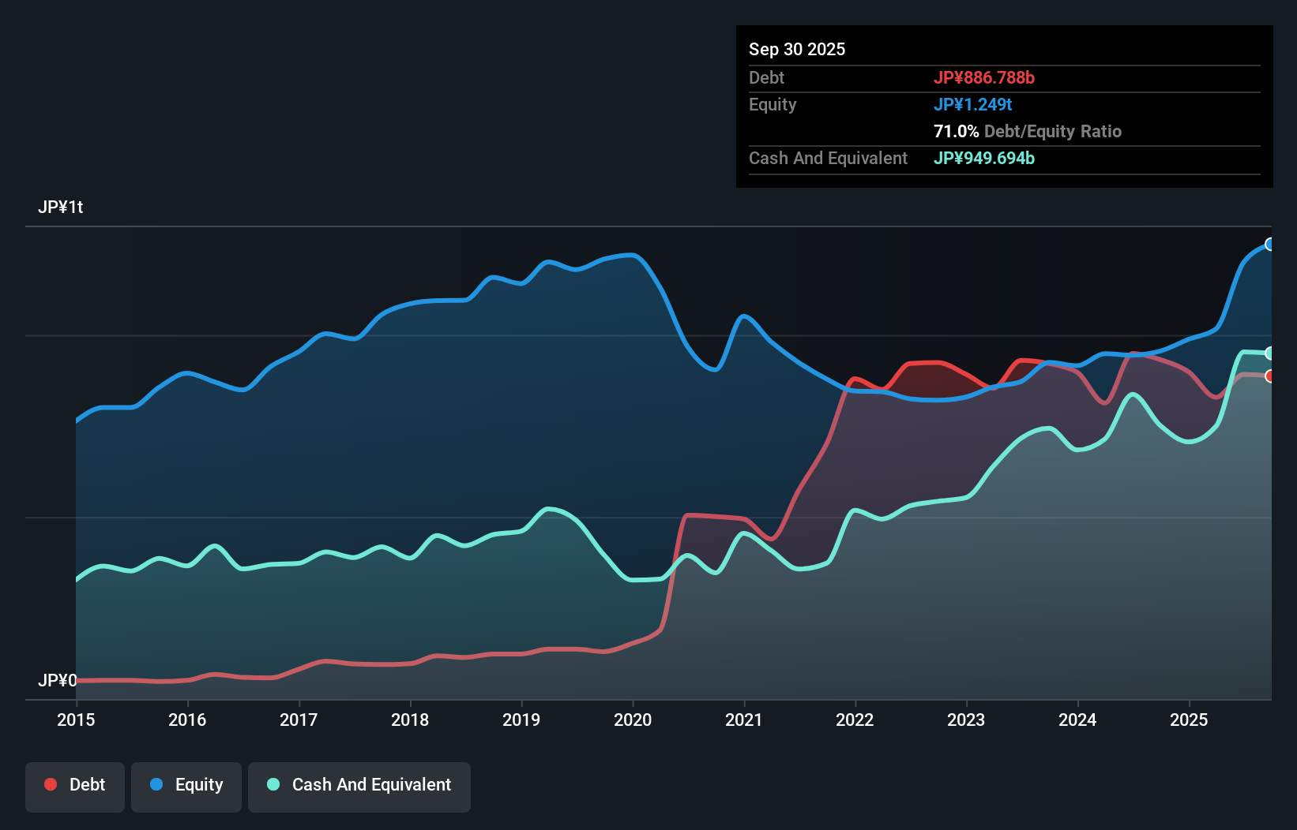Toggle the Equity series visibility
1297x830 pixels.
[186, 787]
